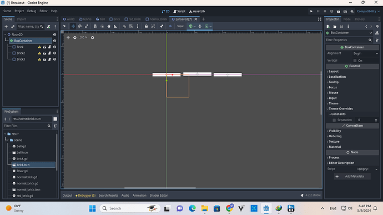Select brick.tscn in FileSystem
383x215 pixels.
tap(33, 165)
